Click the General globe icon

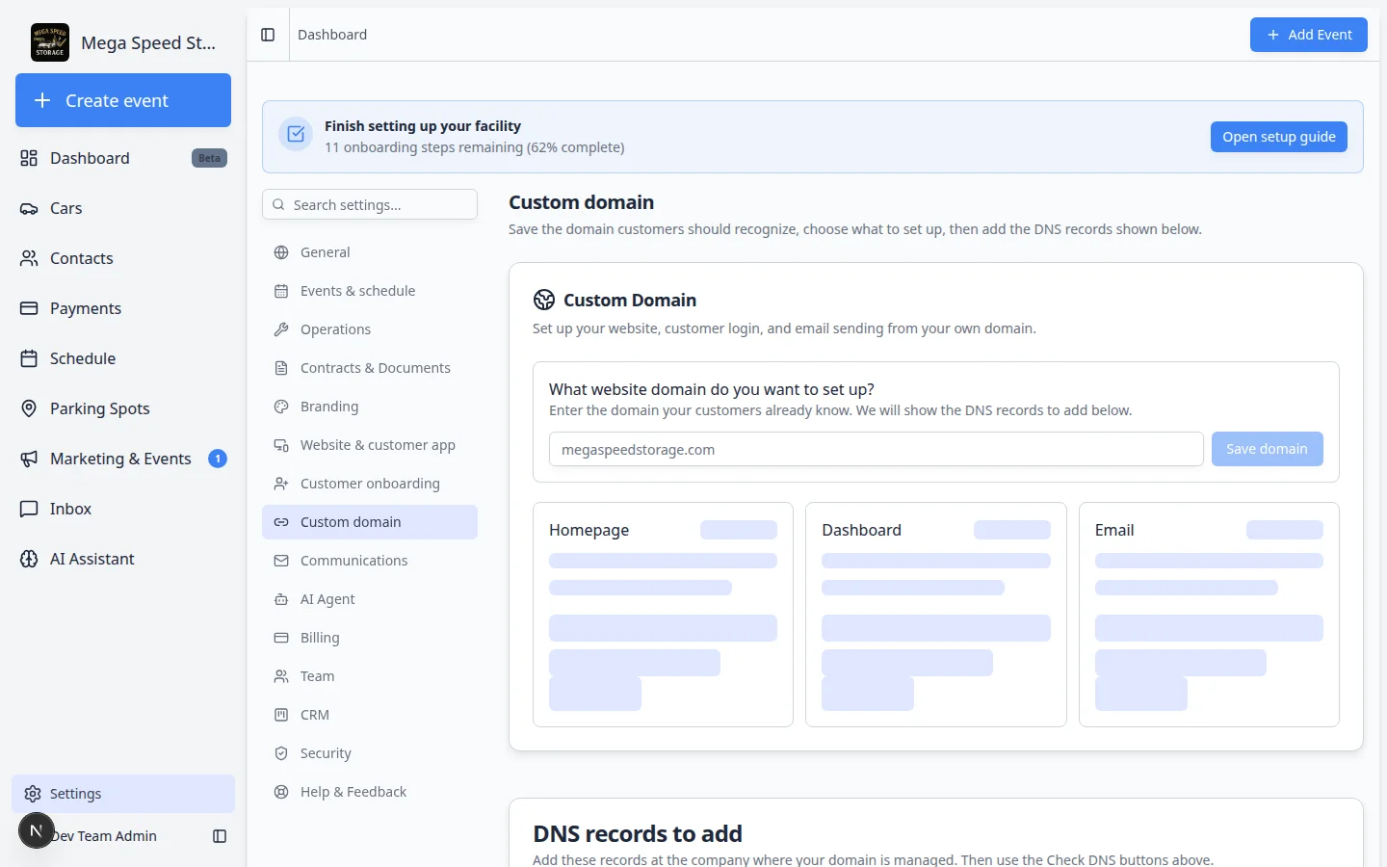coord(281,252)
